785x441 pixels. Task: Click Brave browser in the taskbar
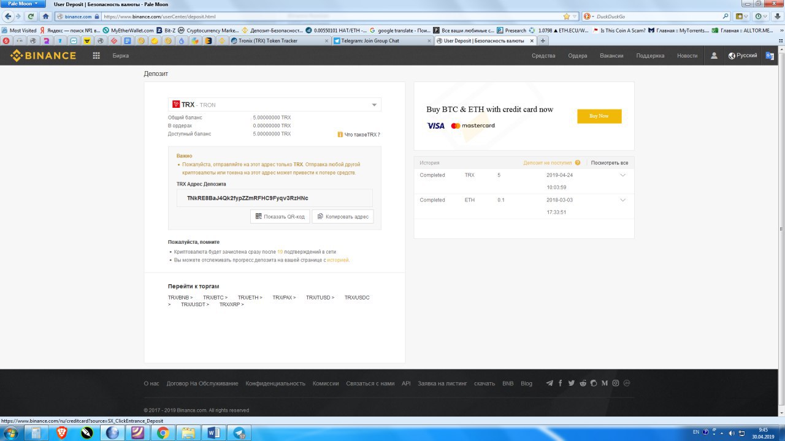coord(61,433)
